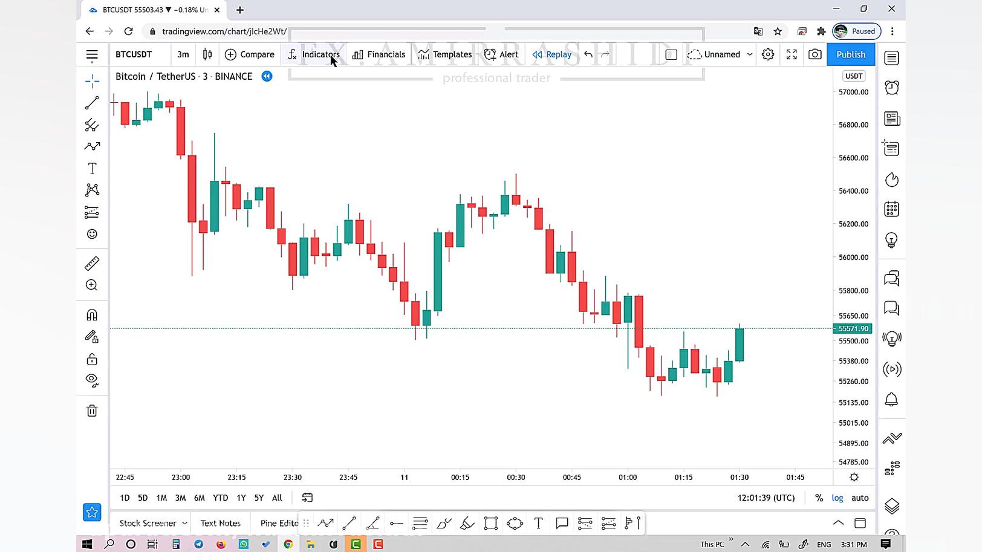The image size is (982, 552).
Task: Start bar Replay mode
Action: pyautogui.click(x=551, y=54)
